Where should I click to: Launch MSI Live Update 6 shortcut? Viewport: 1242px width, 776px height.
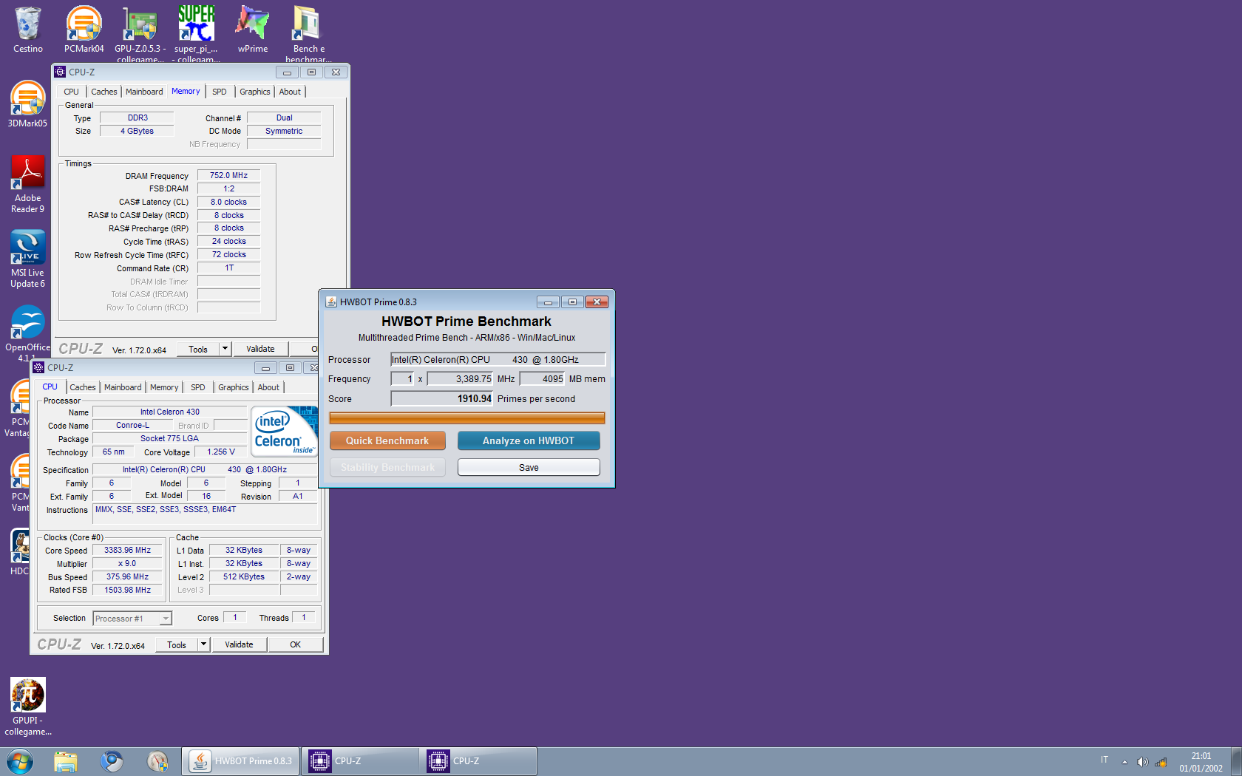pos(27,259)
